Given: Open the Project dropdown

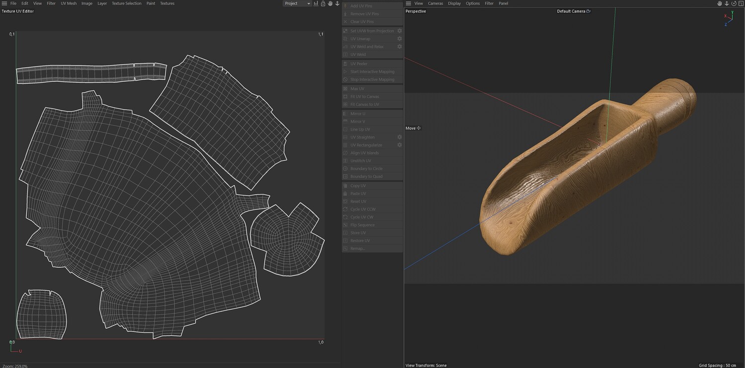Looking at the screenshot, I should tap(297, 3).
